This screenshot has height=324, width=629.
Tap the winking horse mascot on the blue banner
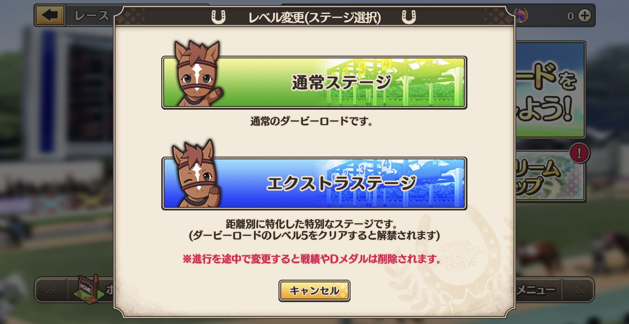point(196,174)
